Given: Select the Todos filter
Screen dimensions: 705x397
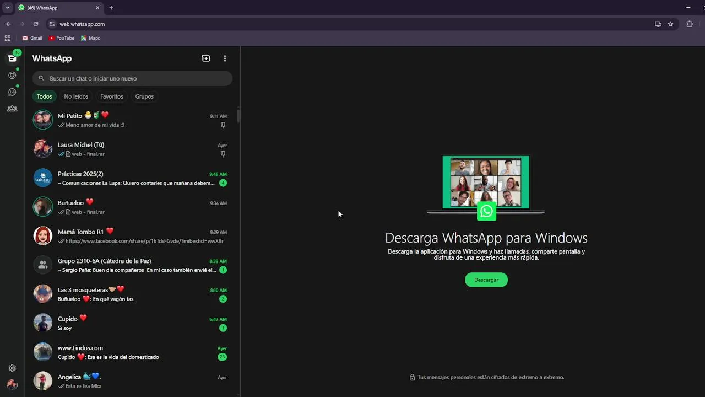Looking at the screenshot, I should coord(45,96).
